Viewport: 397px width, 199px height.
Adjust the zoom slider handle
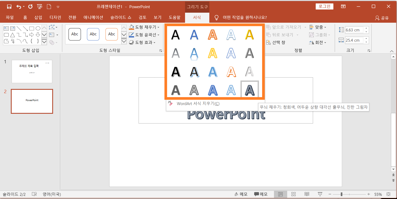pyautogui.click(x=342, y=194)
